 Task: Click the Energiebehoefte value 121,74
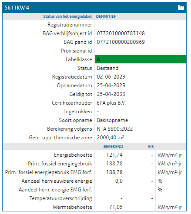point(114,155)
